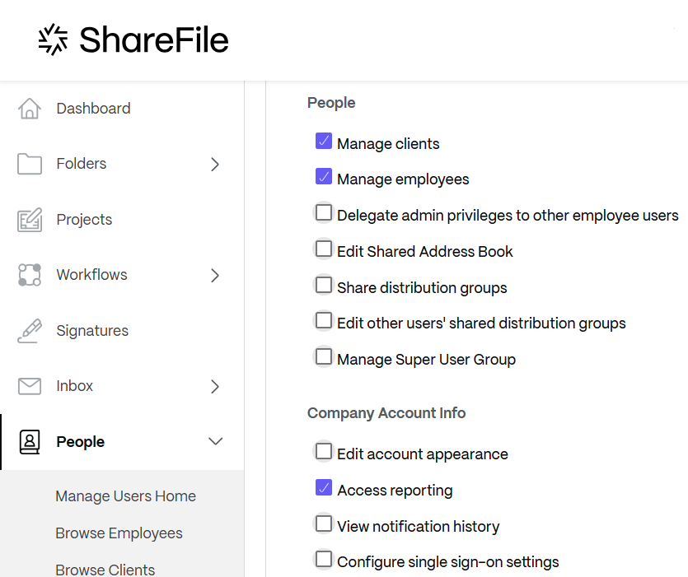Click the ShareFile logo icon

pyautogui.click(x=52, y=39)
